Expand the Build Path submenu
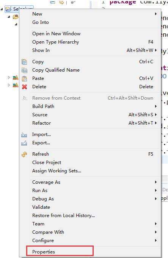Screen dimensions: 168x258 tap(155, 106)
